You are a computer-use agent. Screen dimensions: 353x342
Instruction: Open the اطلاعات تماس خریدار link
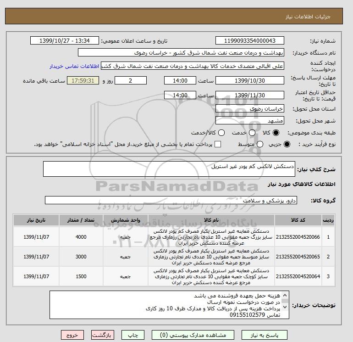tap(74, 66)
